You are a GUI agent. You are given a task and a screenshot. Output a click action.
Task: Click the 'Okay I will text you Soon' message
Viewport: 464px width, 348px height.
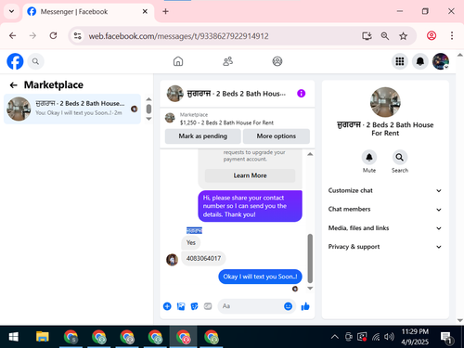click(260, 277)
